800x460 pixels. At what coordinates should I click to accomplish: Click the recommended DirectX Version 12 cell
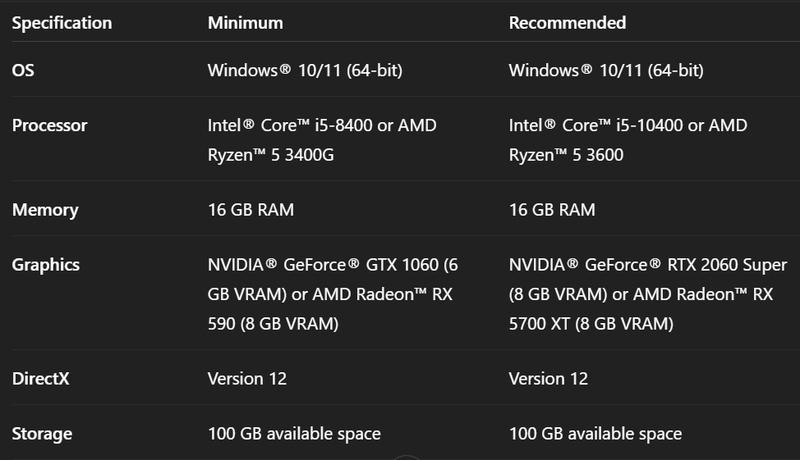click(549, 379)
